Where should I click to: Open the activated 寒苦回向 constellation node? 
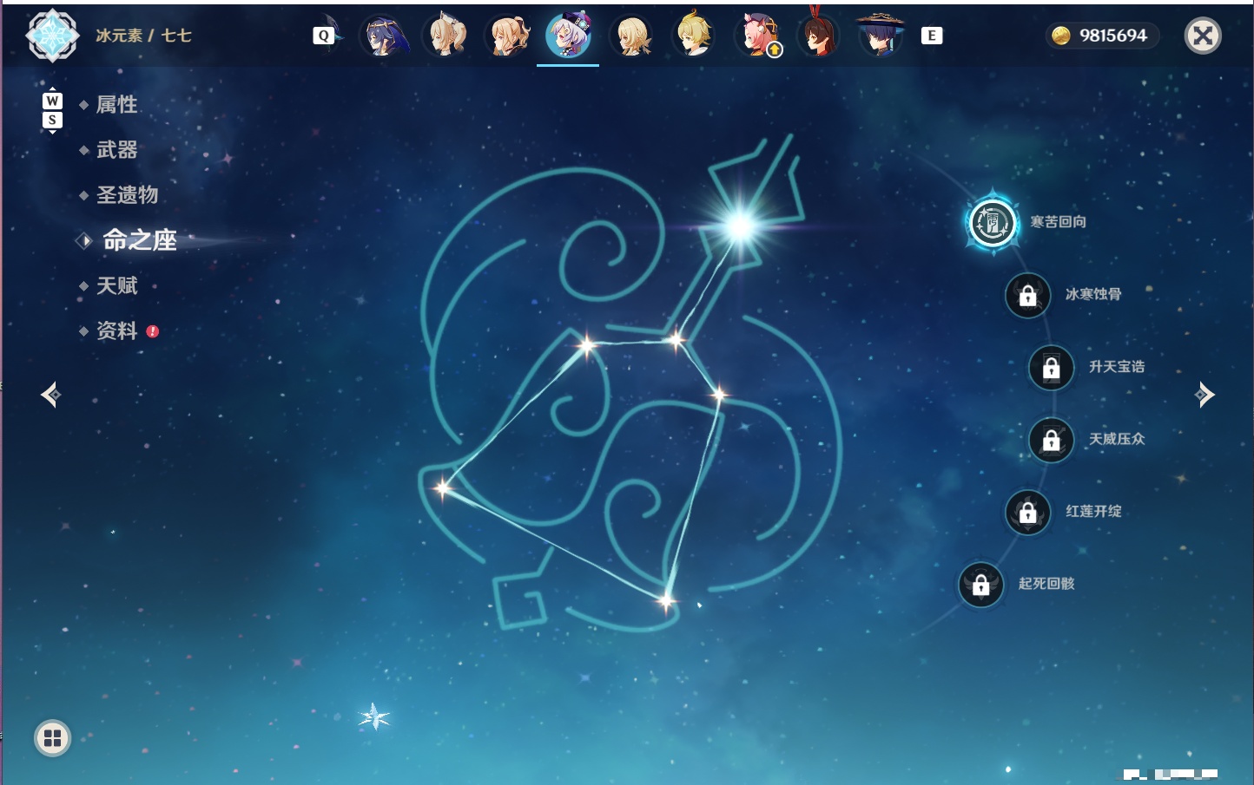pos(992,223)
